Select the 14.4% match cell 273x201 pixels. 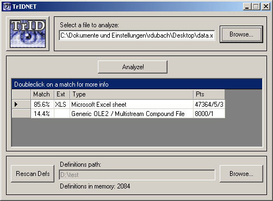(42, 114)
